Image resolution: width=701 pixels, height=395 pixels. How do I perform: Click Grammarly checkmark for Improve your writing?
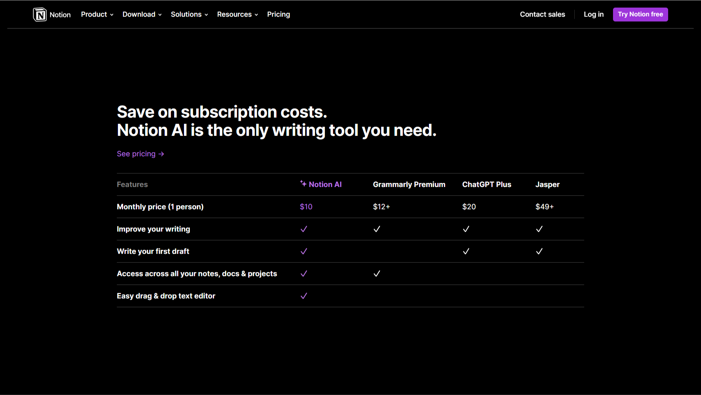click(x=377, y=229)
